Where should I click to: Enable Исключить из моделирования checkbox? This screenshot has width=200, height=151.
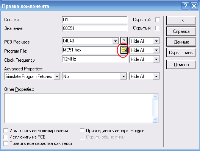[6, 131]
